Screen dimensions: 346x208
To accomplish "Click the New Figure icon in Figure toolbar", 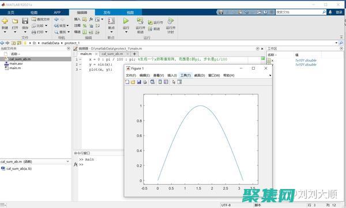I will 127,82.
